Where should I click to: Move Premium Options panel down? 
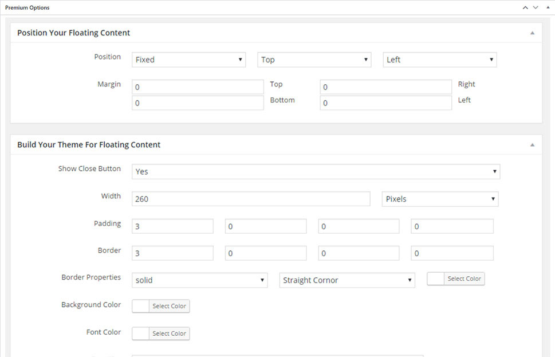(536, 7)
